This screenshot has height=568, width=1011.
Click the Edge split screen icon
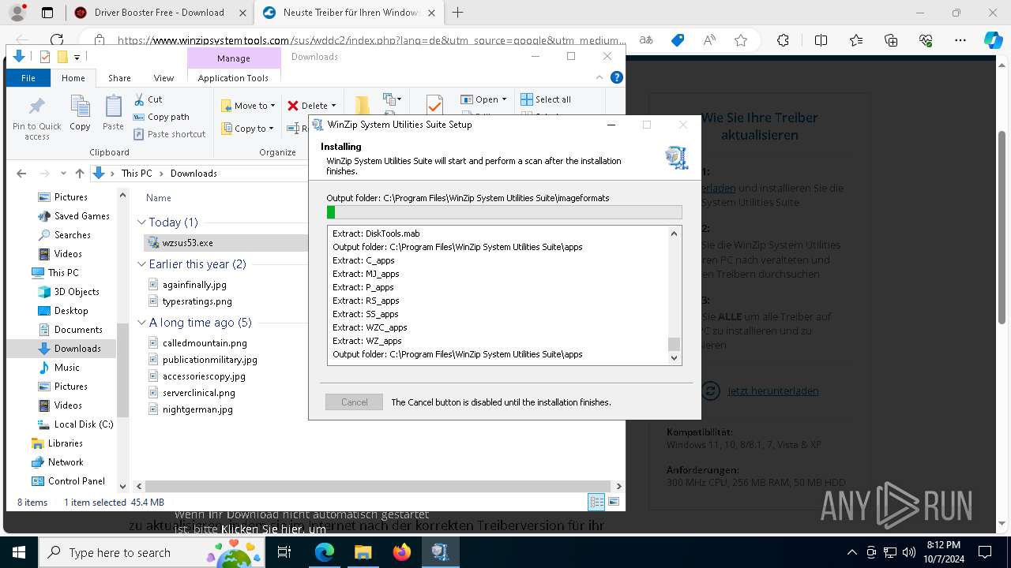pos(821,40)
